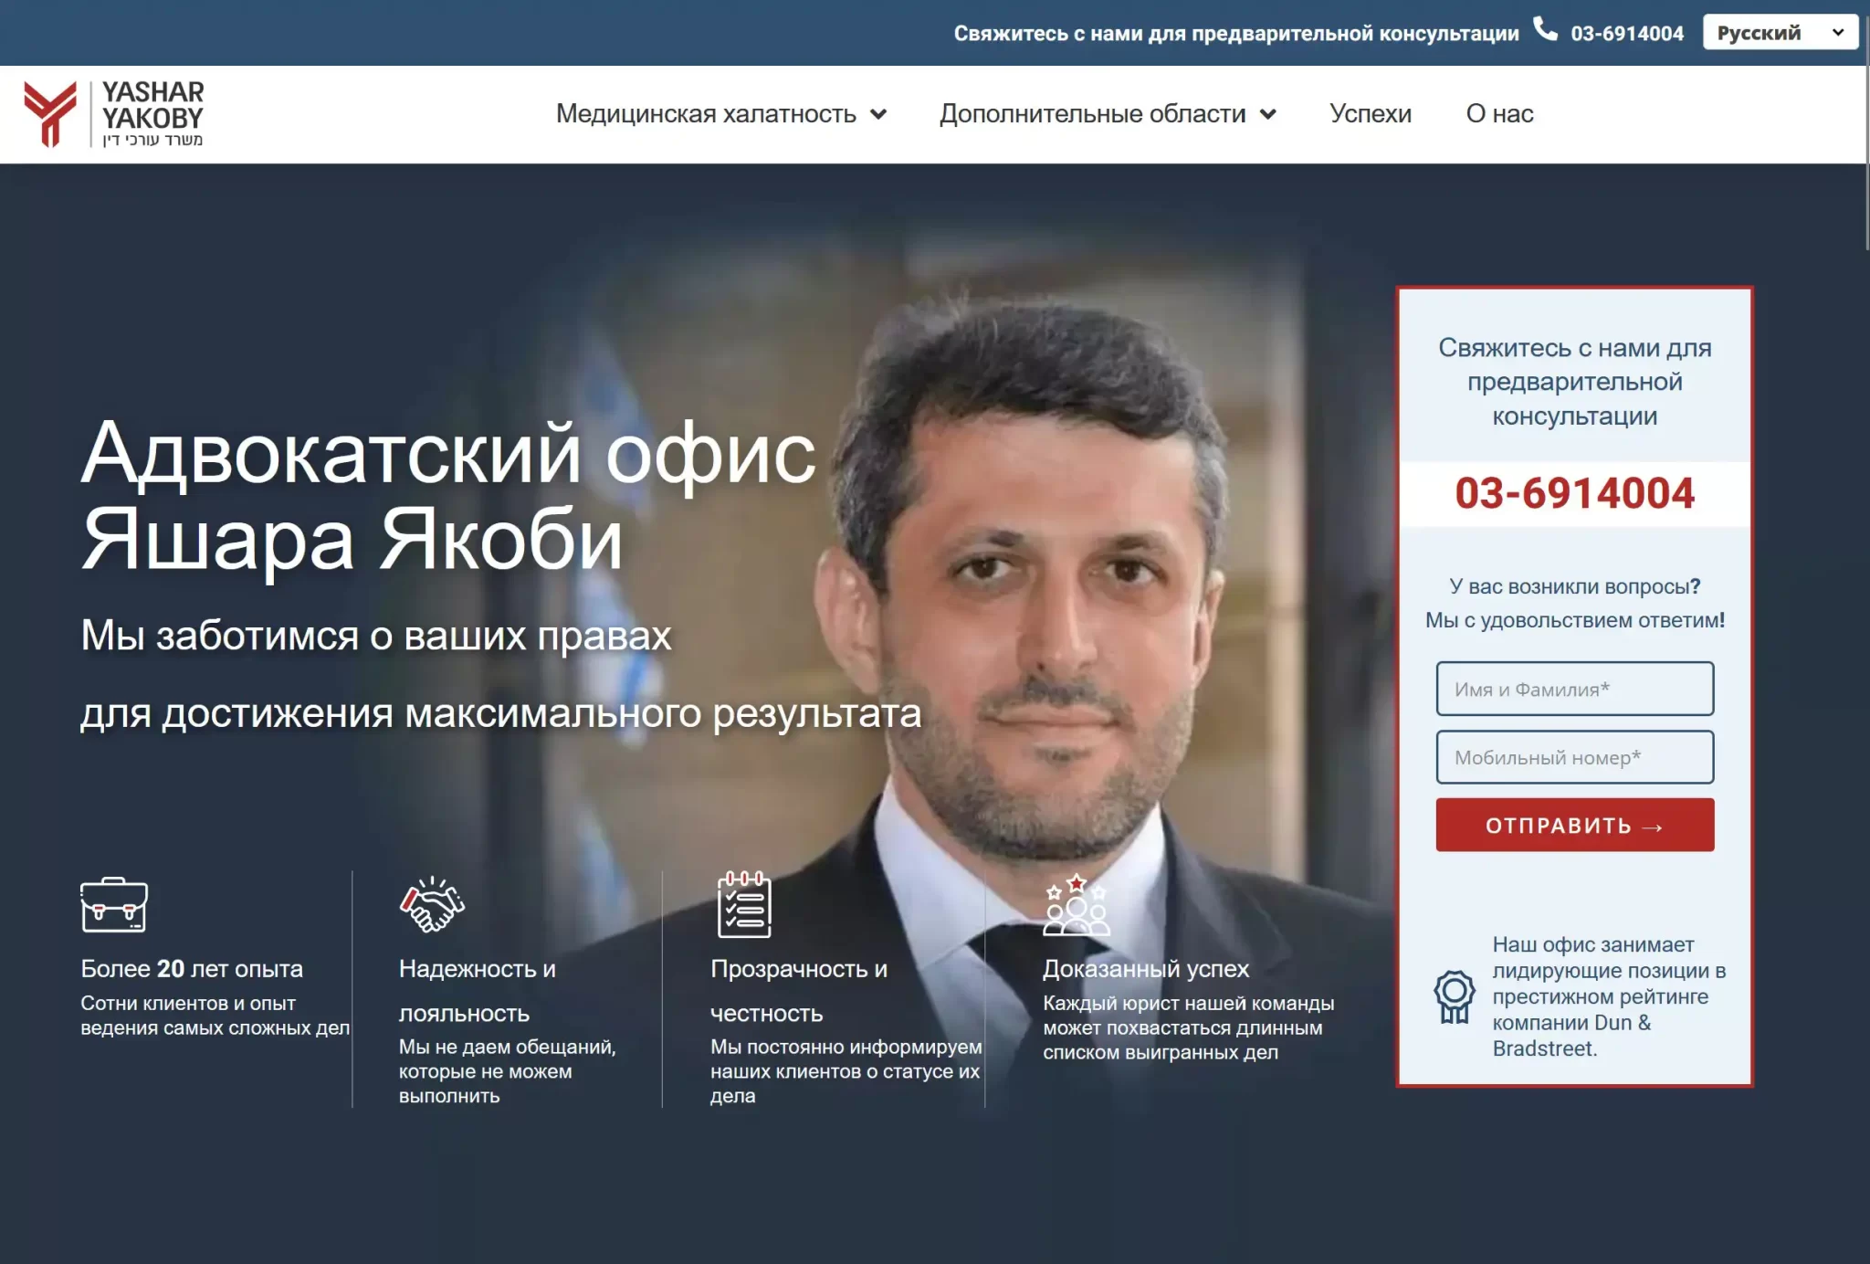Click the handshake reliability icon
The width and height of the screenshot is (1870, 1264).
tap(432, 904)
